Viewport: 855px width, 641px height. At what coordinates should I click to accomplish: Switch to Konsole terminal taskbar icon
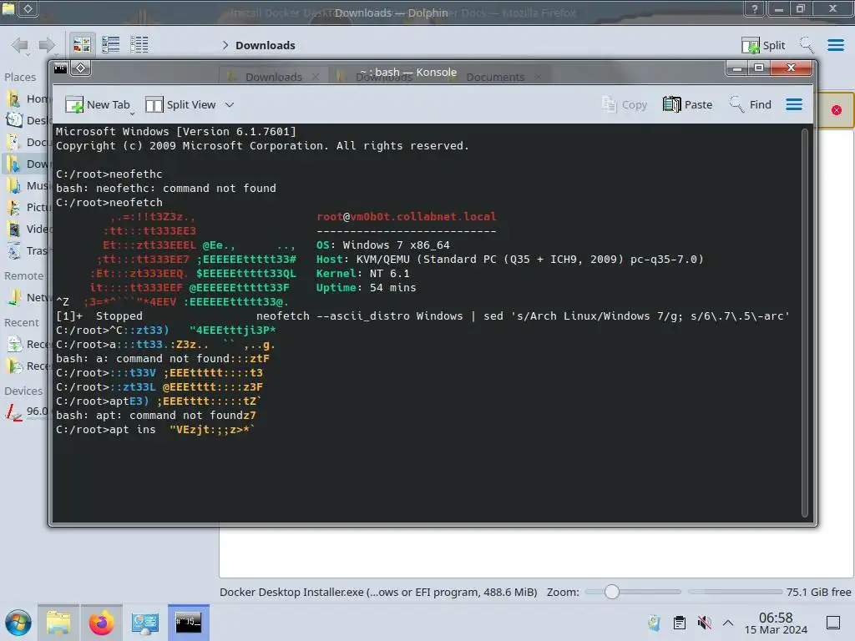click(x=188, y=623)
